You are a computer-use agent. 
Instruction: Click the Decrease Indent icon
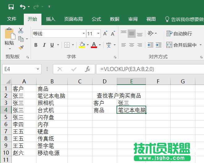[x=151, y=45]
